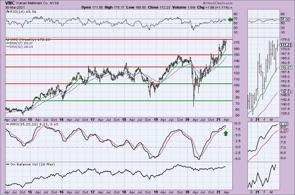The height and width of the screenshot is (195, 295).
Task: Select the Open 171.56 value
Action: (92, 7)
